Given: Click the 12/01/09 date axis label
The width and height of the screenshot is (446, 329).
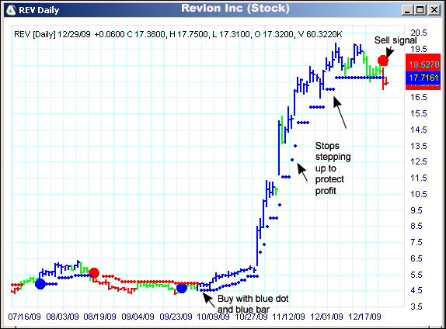Looking at the screenshot, I should click(326, 317).
